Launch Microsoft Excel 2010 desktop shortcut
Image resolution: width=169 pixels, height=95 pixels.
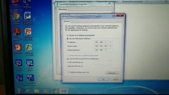pyautogui.click(x=29, y=50)
